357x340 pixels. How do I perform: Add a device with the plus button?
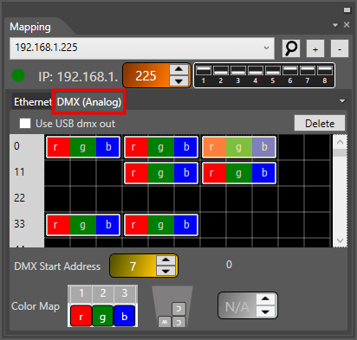pos(315,48)
